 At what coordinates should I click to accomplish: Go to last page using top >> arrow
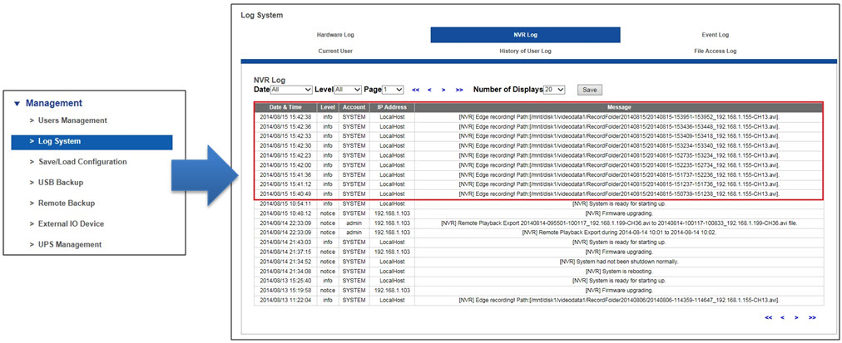459,90
